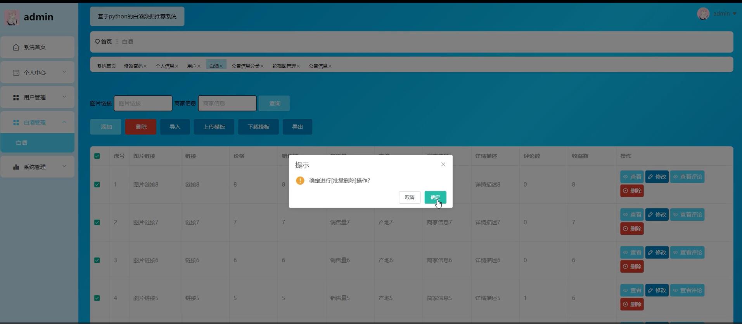Close the 轮播图管理 tab
The image size is (742, 324).
(x=298, y=66)
